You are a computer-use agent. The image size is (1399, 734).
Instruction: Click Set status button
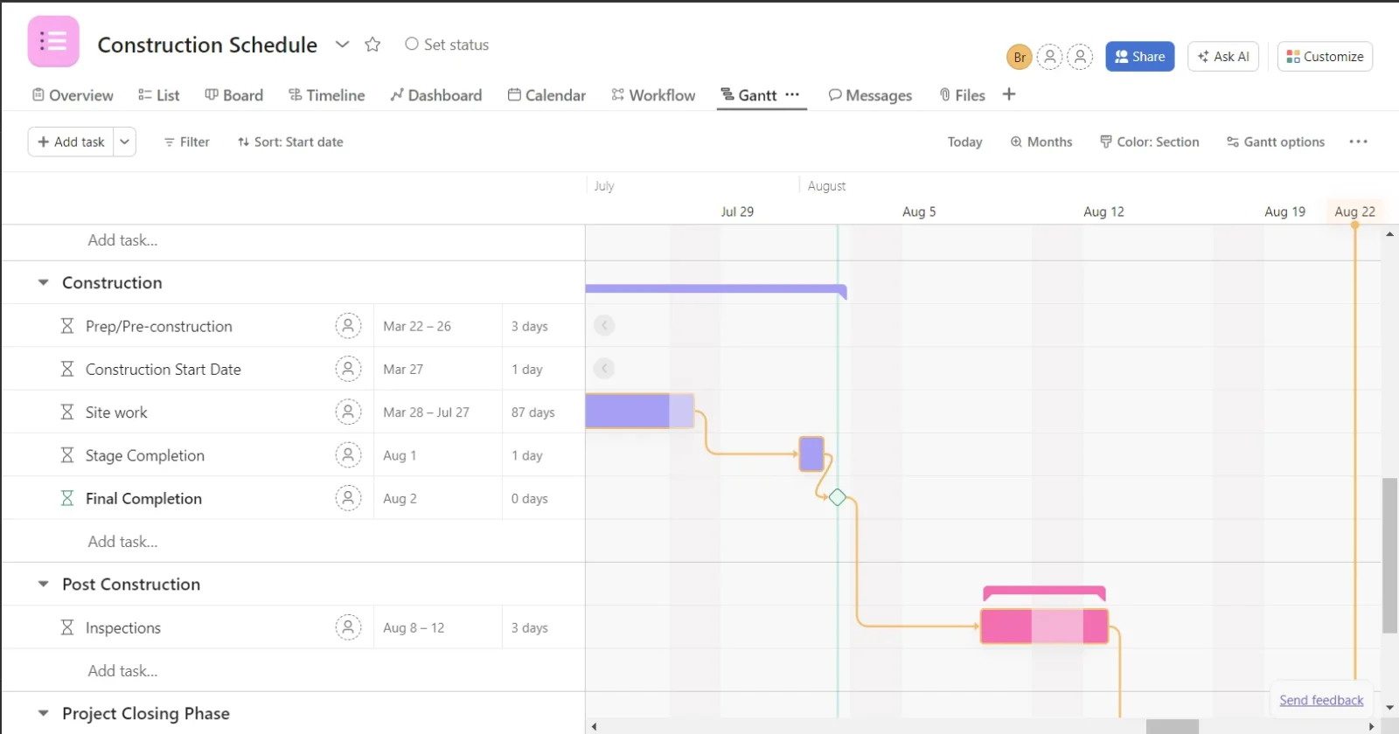tap(447, 45)
